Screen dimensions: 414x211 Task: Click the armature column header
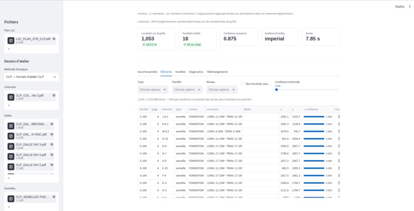coord(223,109)
